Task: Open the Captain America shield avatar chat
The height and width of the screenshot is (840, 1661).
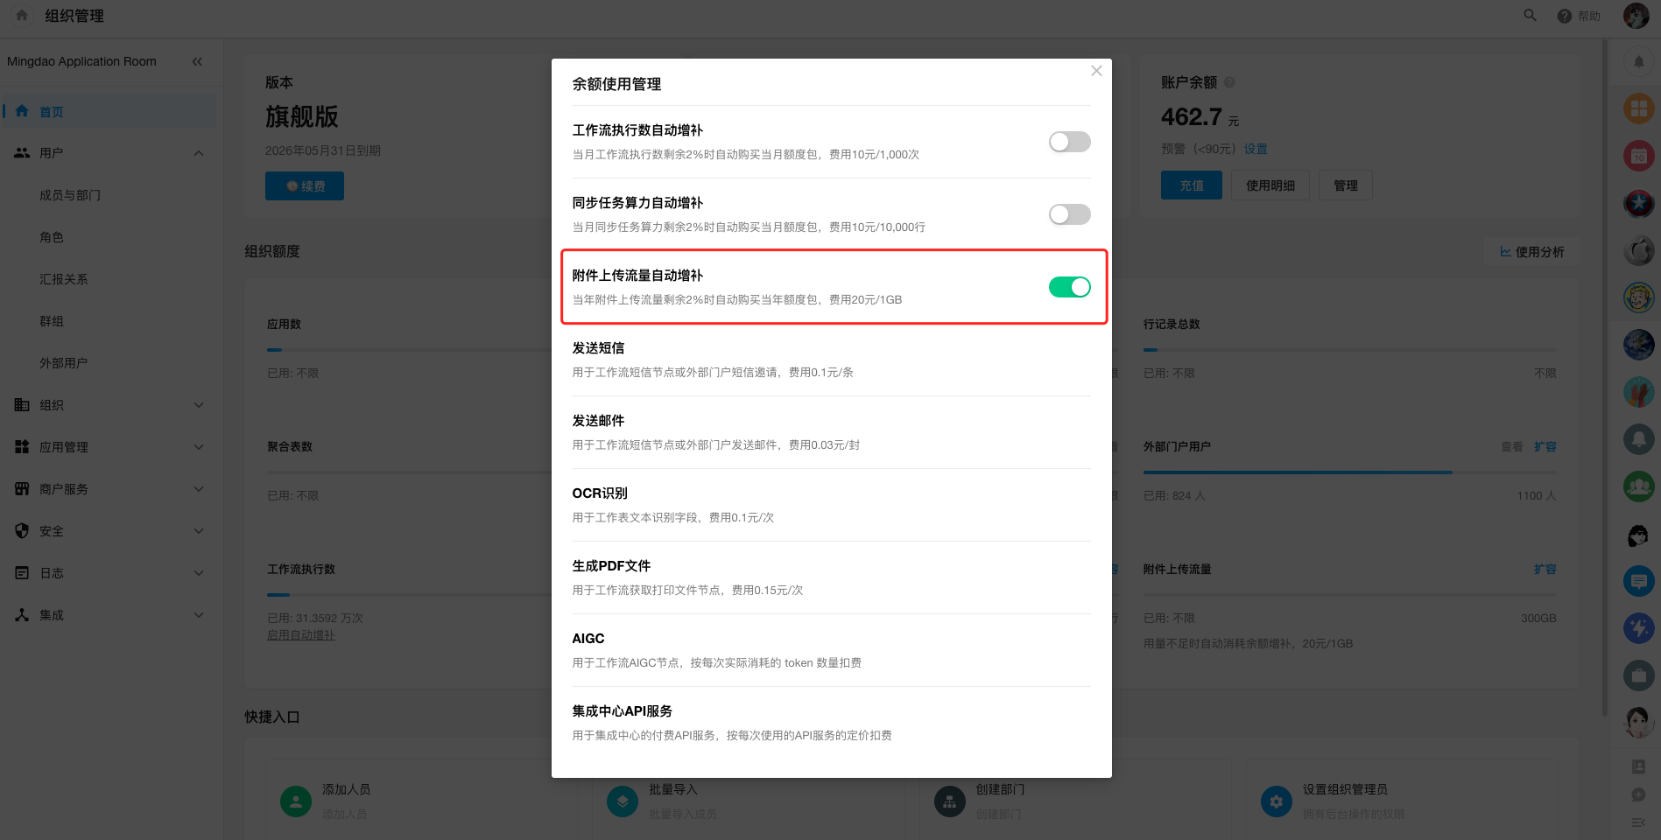Action: (1639, 203)
